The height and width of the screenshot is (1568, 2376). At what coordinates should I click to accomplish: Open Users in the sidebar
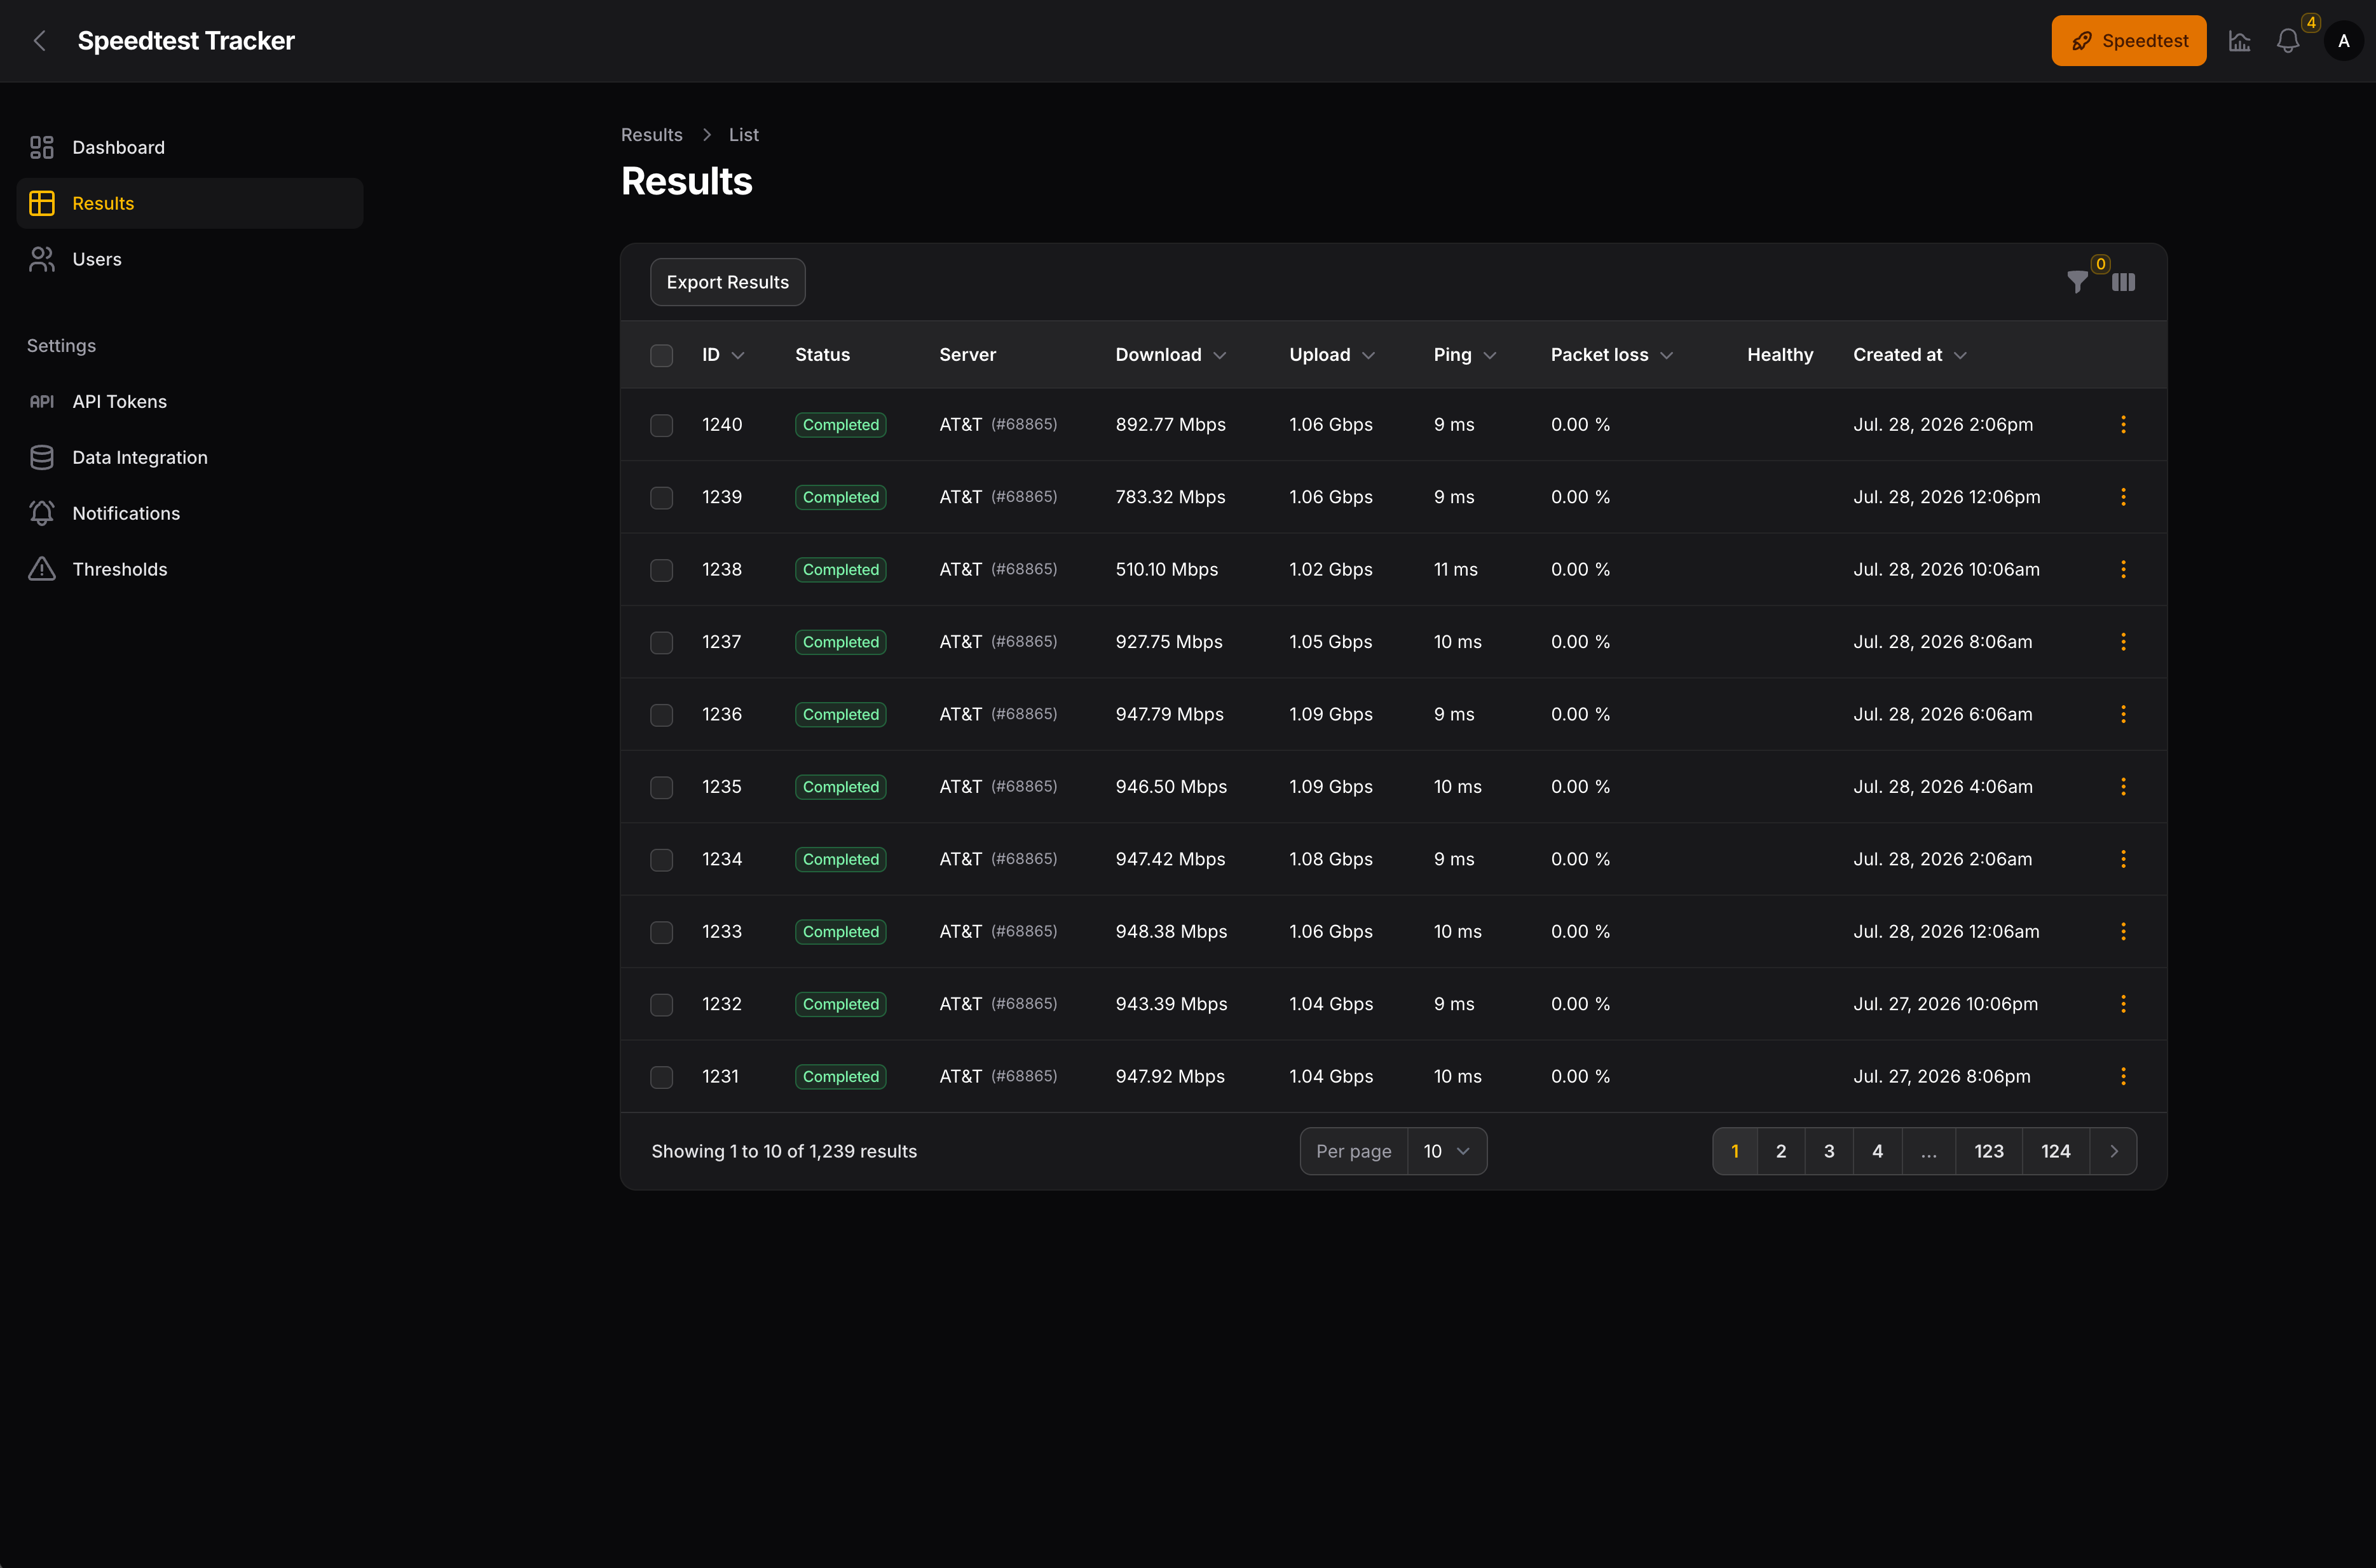[190, 259]
